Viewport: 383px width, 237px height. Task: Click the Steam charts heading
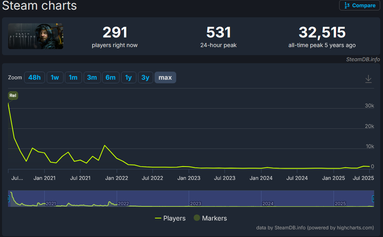pos(39,5)
